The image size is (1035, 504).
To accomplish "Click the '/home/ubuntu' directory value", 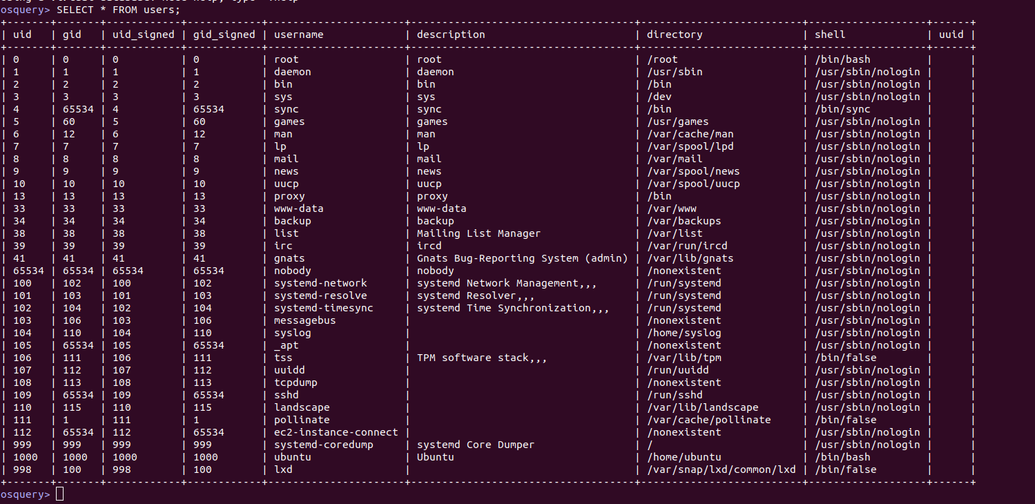I will (684, 457).
